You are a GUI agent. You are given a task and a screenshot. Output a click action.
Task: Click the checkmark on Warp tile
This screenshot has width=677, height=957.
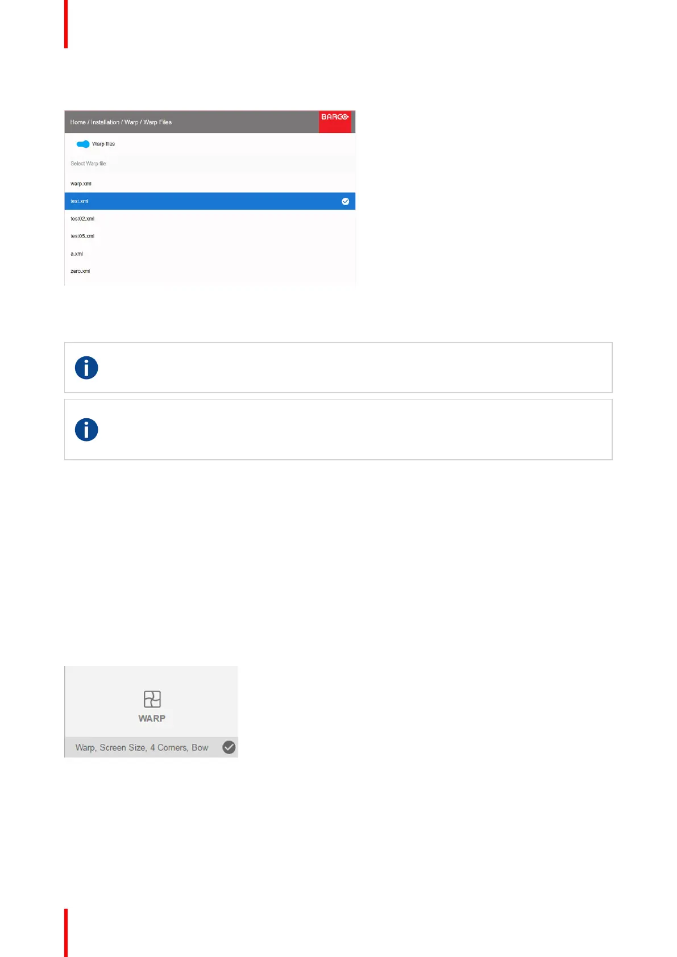[229, 747]
